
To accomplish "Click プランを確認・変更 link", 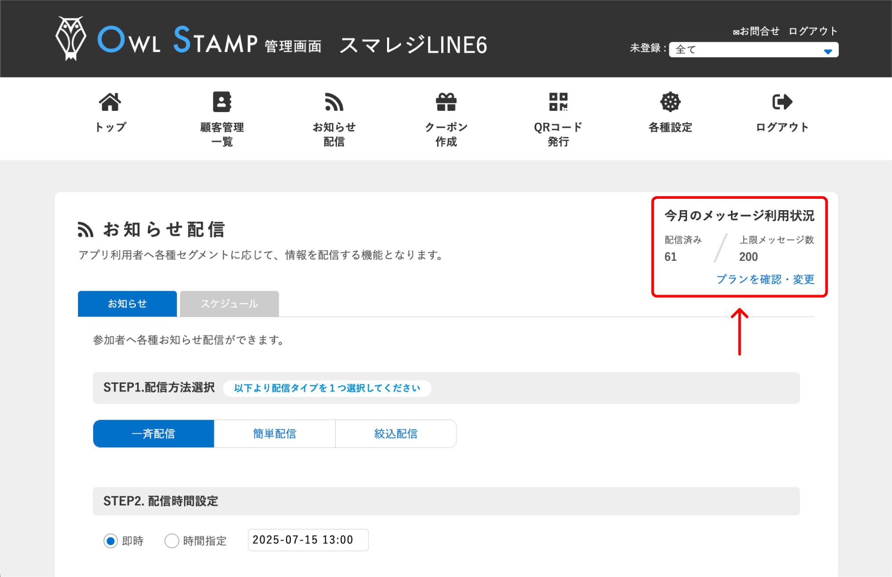I will tap(765, 279).
